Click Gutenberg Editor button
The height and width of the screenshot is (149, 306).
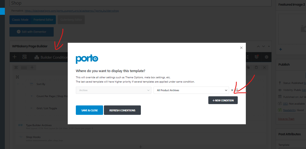click(x=71, y=20)
